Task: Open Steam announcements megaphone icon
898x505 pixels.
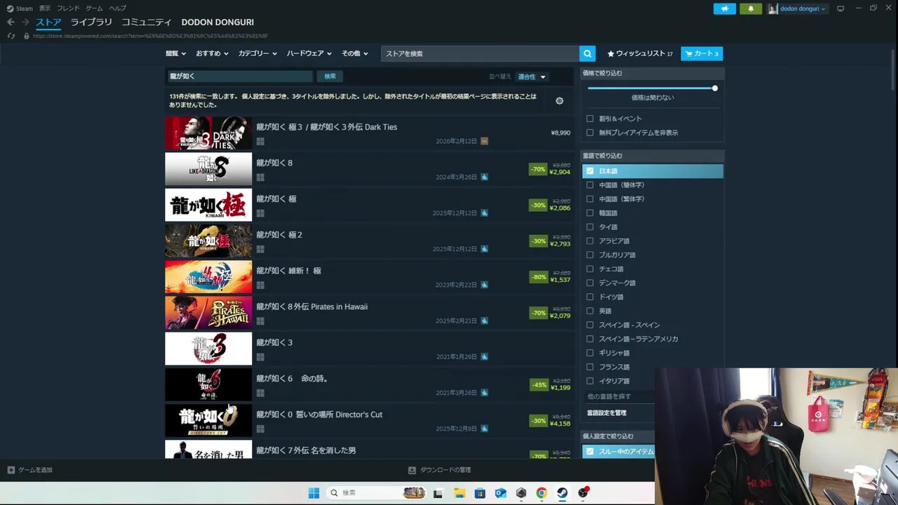Action: coord(725,8)
